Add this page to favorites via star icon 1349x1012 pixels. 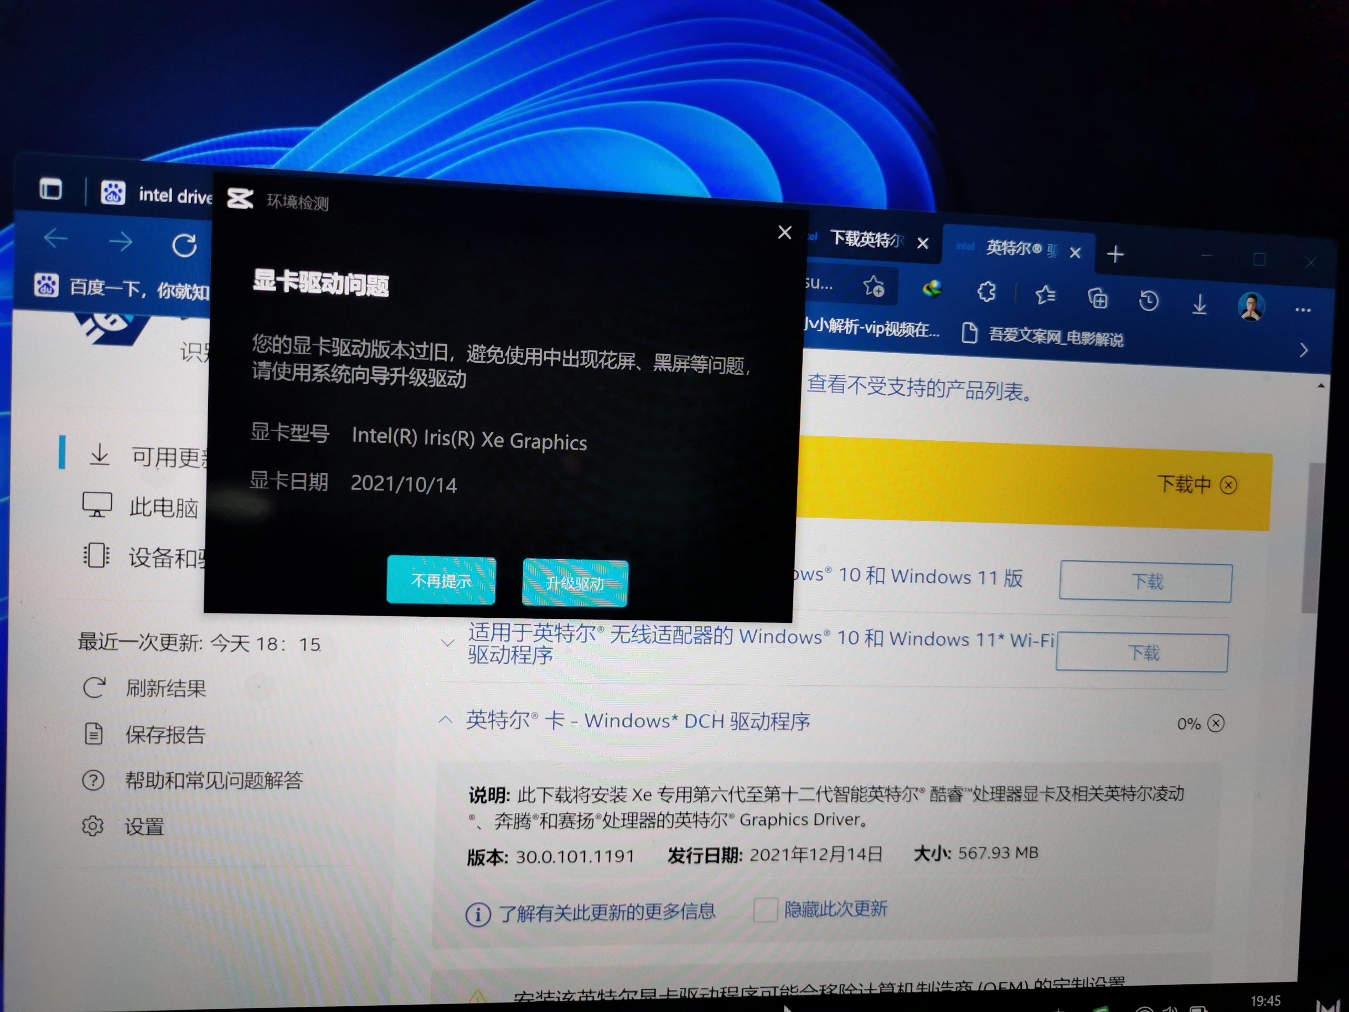[x=874, y=286]
